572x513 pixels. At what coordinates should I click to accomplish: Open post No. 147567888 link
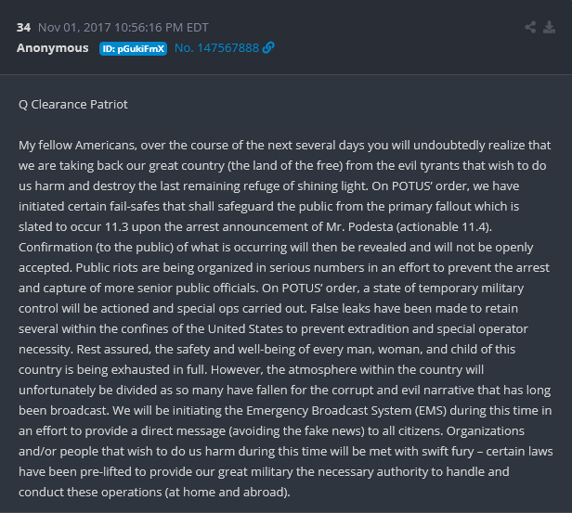click(x=217, y=48)
